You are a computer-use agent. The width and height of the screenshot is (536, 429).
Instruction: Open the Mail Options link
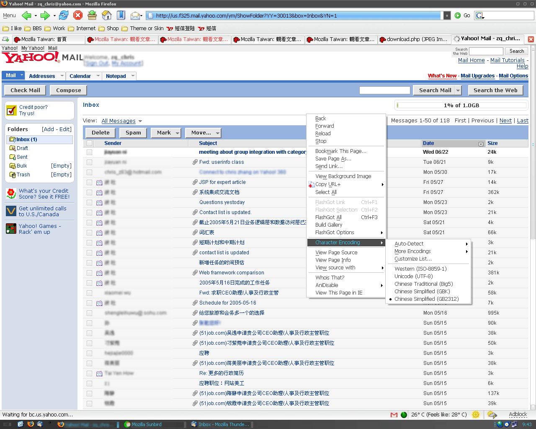click(x=513, y=76)
